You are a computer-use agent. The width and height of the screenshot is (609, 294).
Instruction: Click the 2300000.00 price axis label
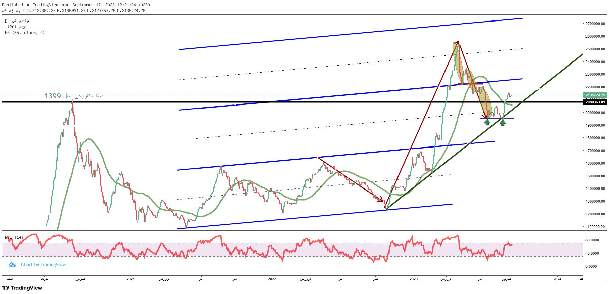(595, 74)
